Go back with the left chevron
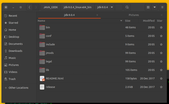 pos(29,7)
